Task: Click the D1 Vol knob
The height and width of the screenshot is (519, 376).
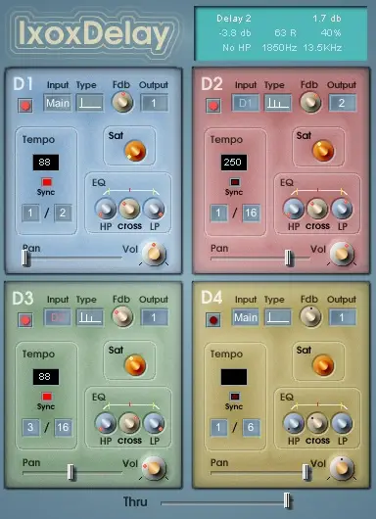Action: [x=154, y=254]
